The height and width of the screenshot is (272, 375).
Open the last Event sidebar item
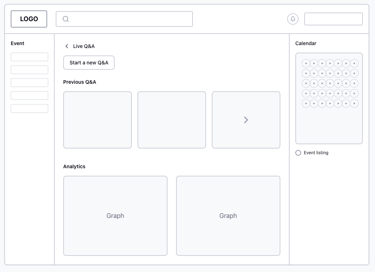tap(29, 108)
